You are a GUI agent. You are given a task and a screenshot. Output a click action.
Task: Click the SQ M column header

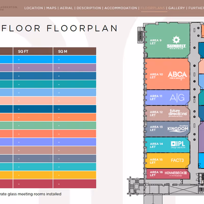pos(74,52)
